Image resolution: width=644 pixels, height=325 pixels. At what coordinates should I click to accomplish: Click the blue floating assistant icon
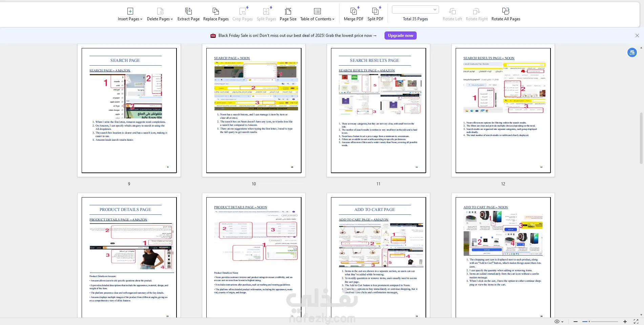tap(632, 52)
